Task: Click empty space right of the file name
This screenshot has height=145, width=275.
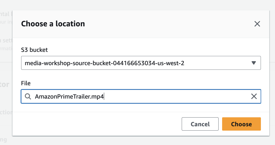Action: 176,96
